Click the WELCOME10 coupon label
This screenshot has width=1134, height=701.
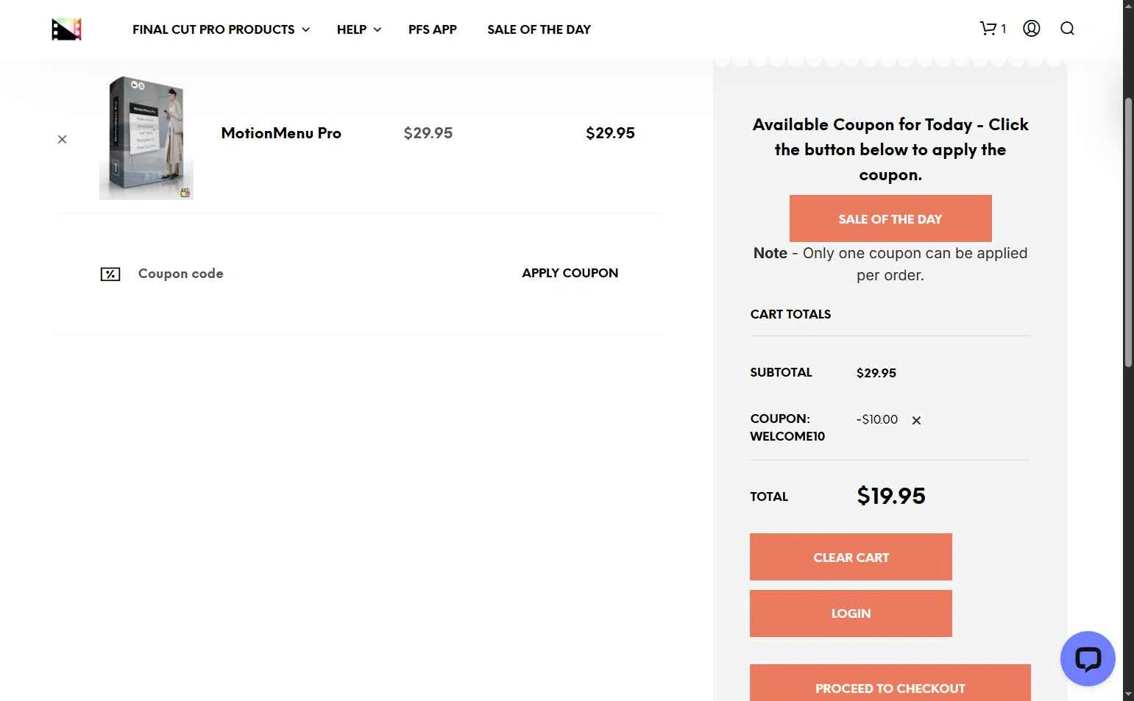click(x=787, y=427)
